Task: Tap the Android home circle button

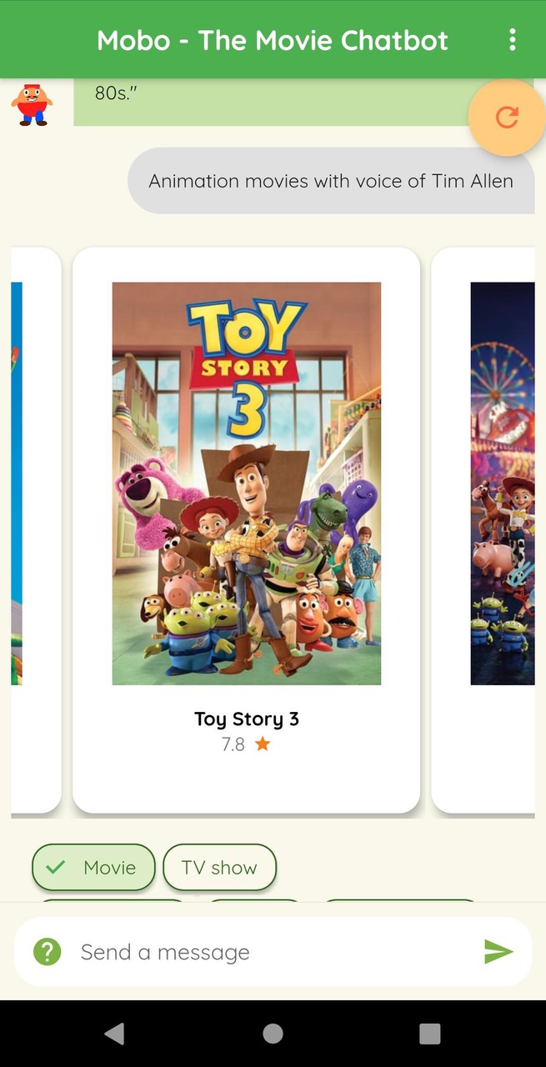Action: click(x=273, y=1034)
